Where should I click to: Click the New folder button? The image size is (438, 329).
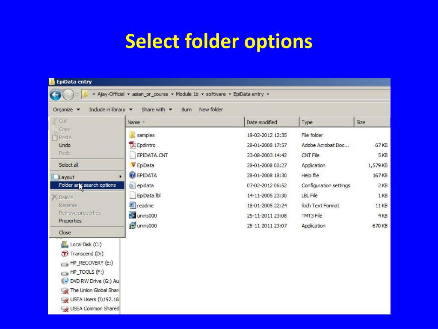coord(211,110)
